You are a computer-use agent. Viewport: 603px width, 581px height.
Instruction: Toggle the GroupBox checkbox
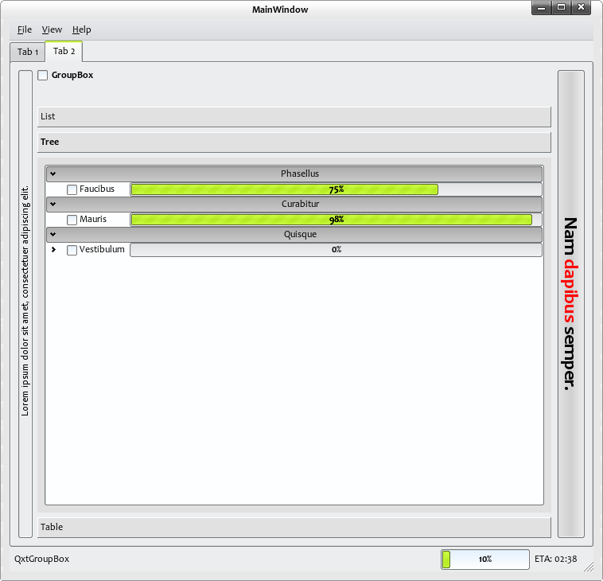[43, 75]
